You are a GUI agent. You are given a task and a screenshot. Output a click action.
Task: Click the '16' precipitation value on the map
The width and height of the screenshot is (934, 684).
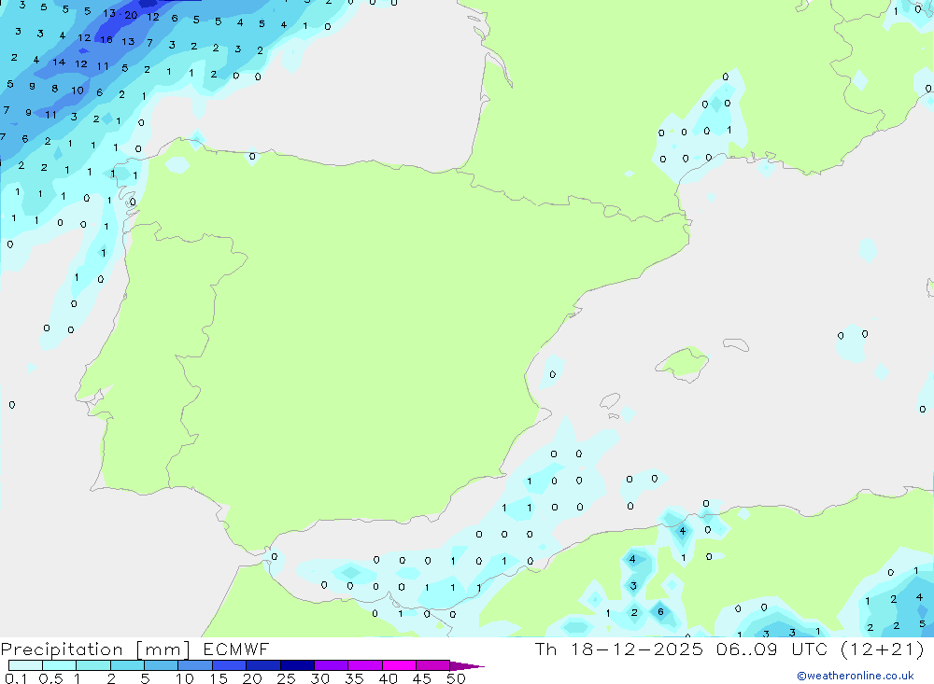[106, 40]
